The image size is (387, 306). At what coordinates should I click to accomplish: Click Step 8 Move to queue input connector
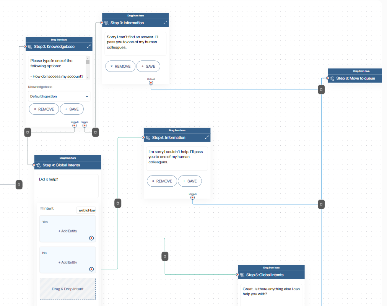click(328, 78)
